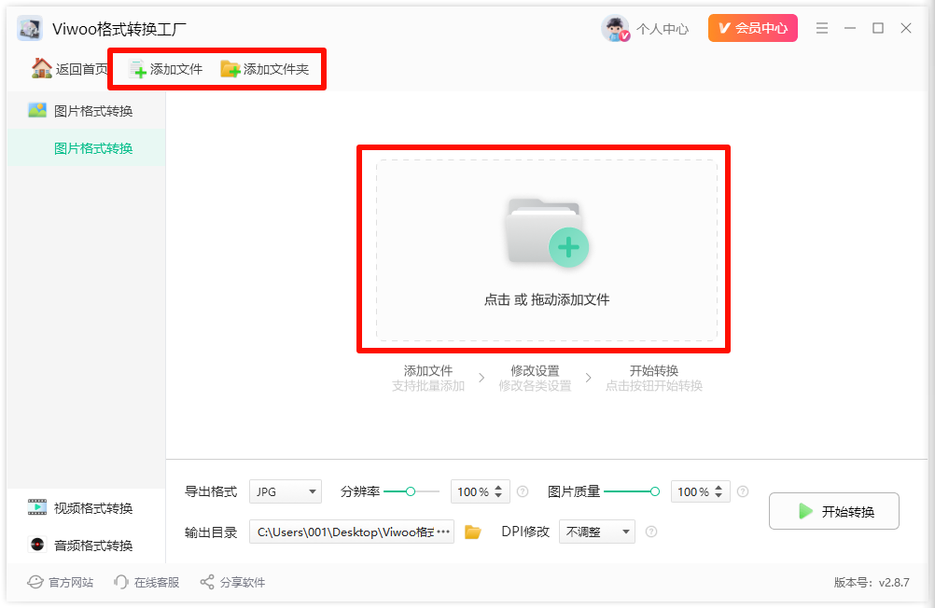Click the 修改设置 step label
The image size is (935, 608).
coord(535,371)
